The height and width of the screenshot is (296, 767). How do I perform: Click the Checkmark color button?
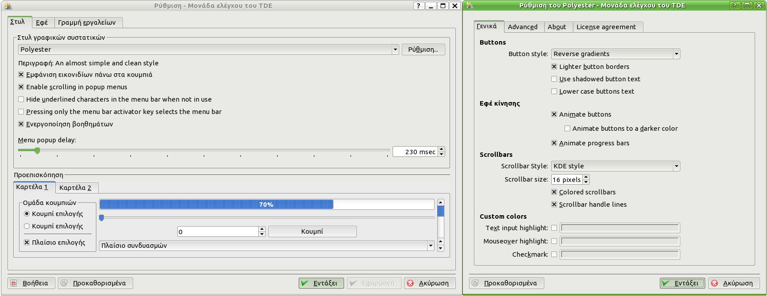pos(620,254)
